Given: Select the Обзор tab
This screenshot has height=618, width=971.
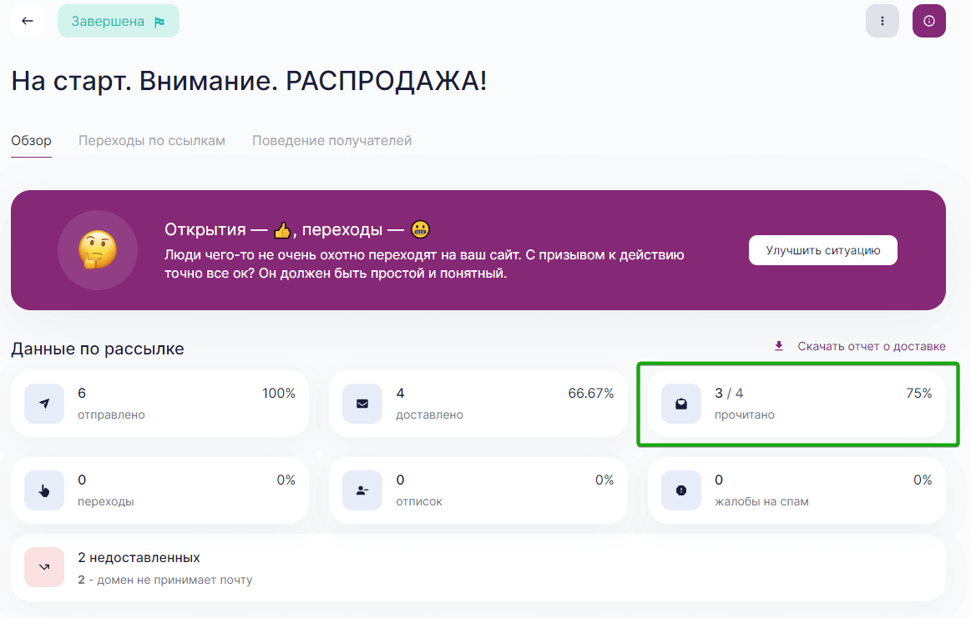Looking at the screenshot, I should [x=30, y=140].
